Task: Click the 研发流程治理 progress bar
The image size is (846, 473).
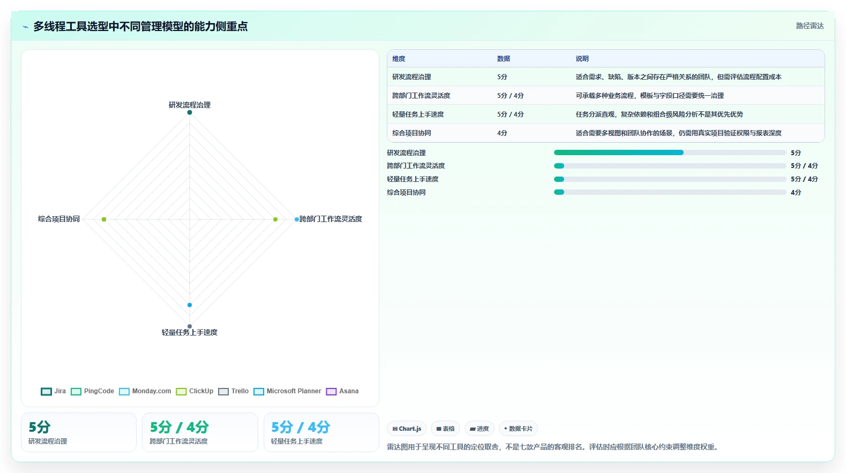Action: [670, 152]
